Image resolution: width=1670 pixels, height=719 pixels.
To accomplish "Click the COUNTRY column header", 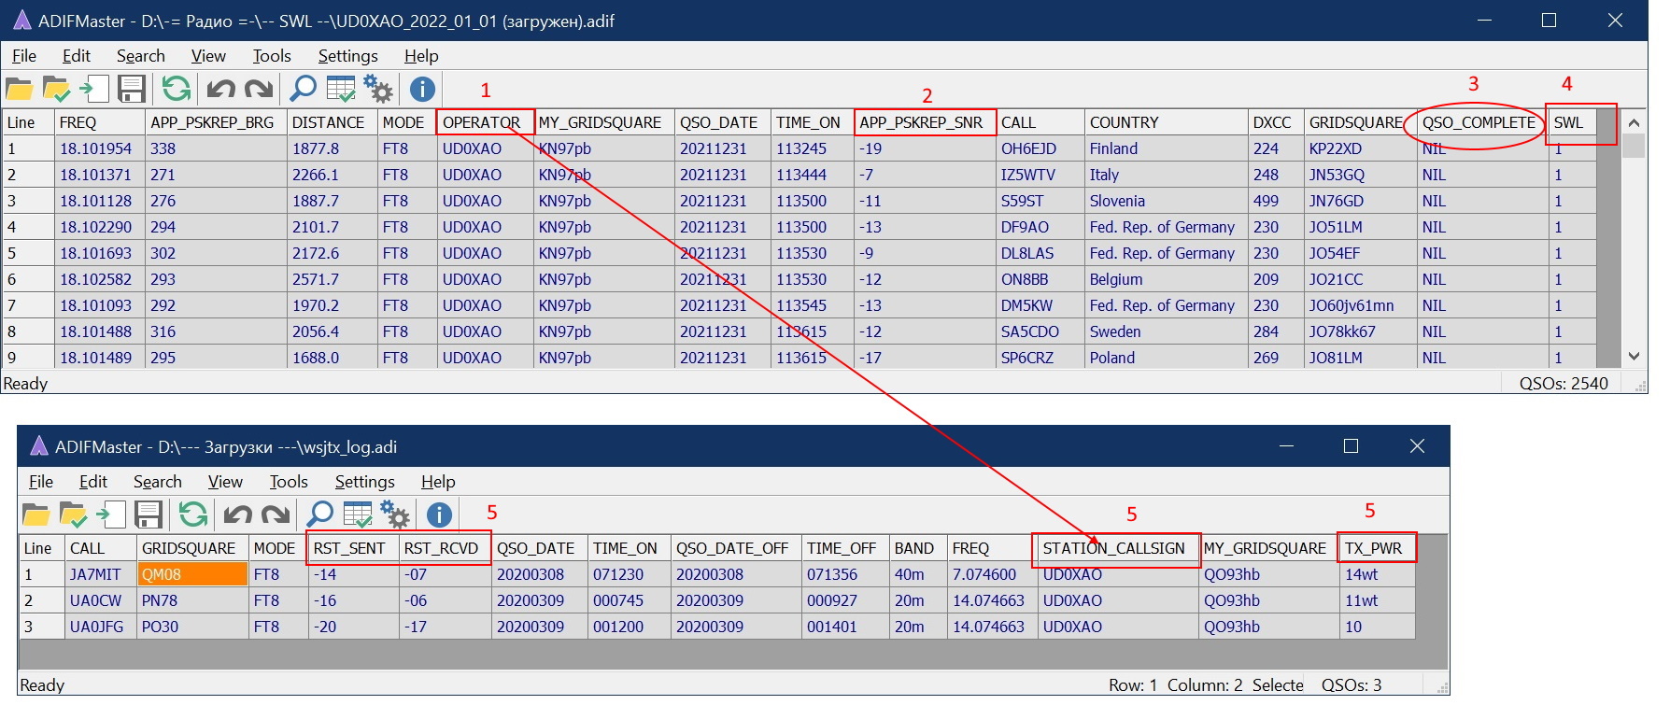I will click(1166, 122).
